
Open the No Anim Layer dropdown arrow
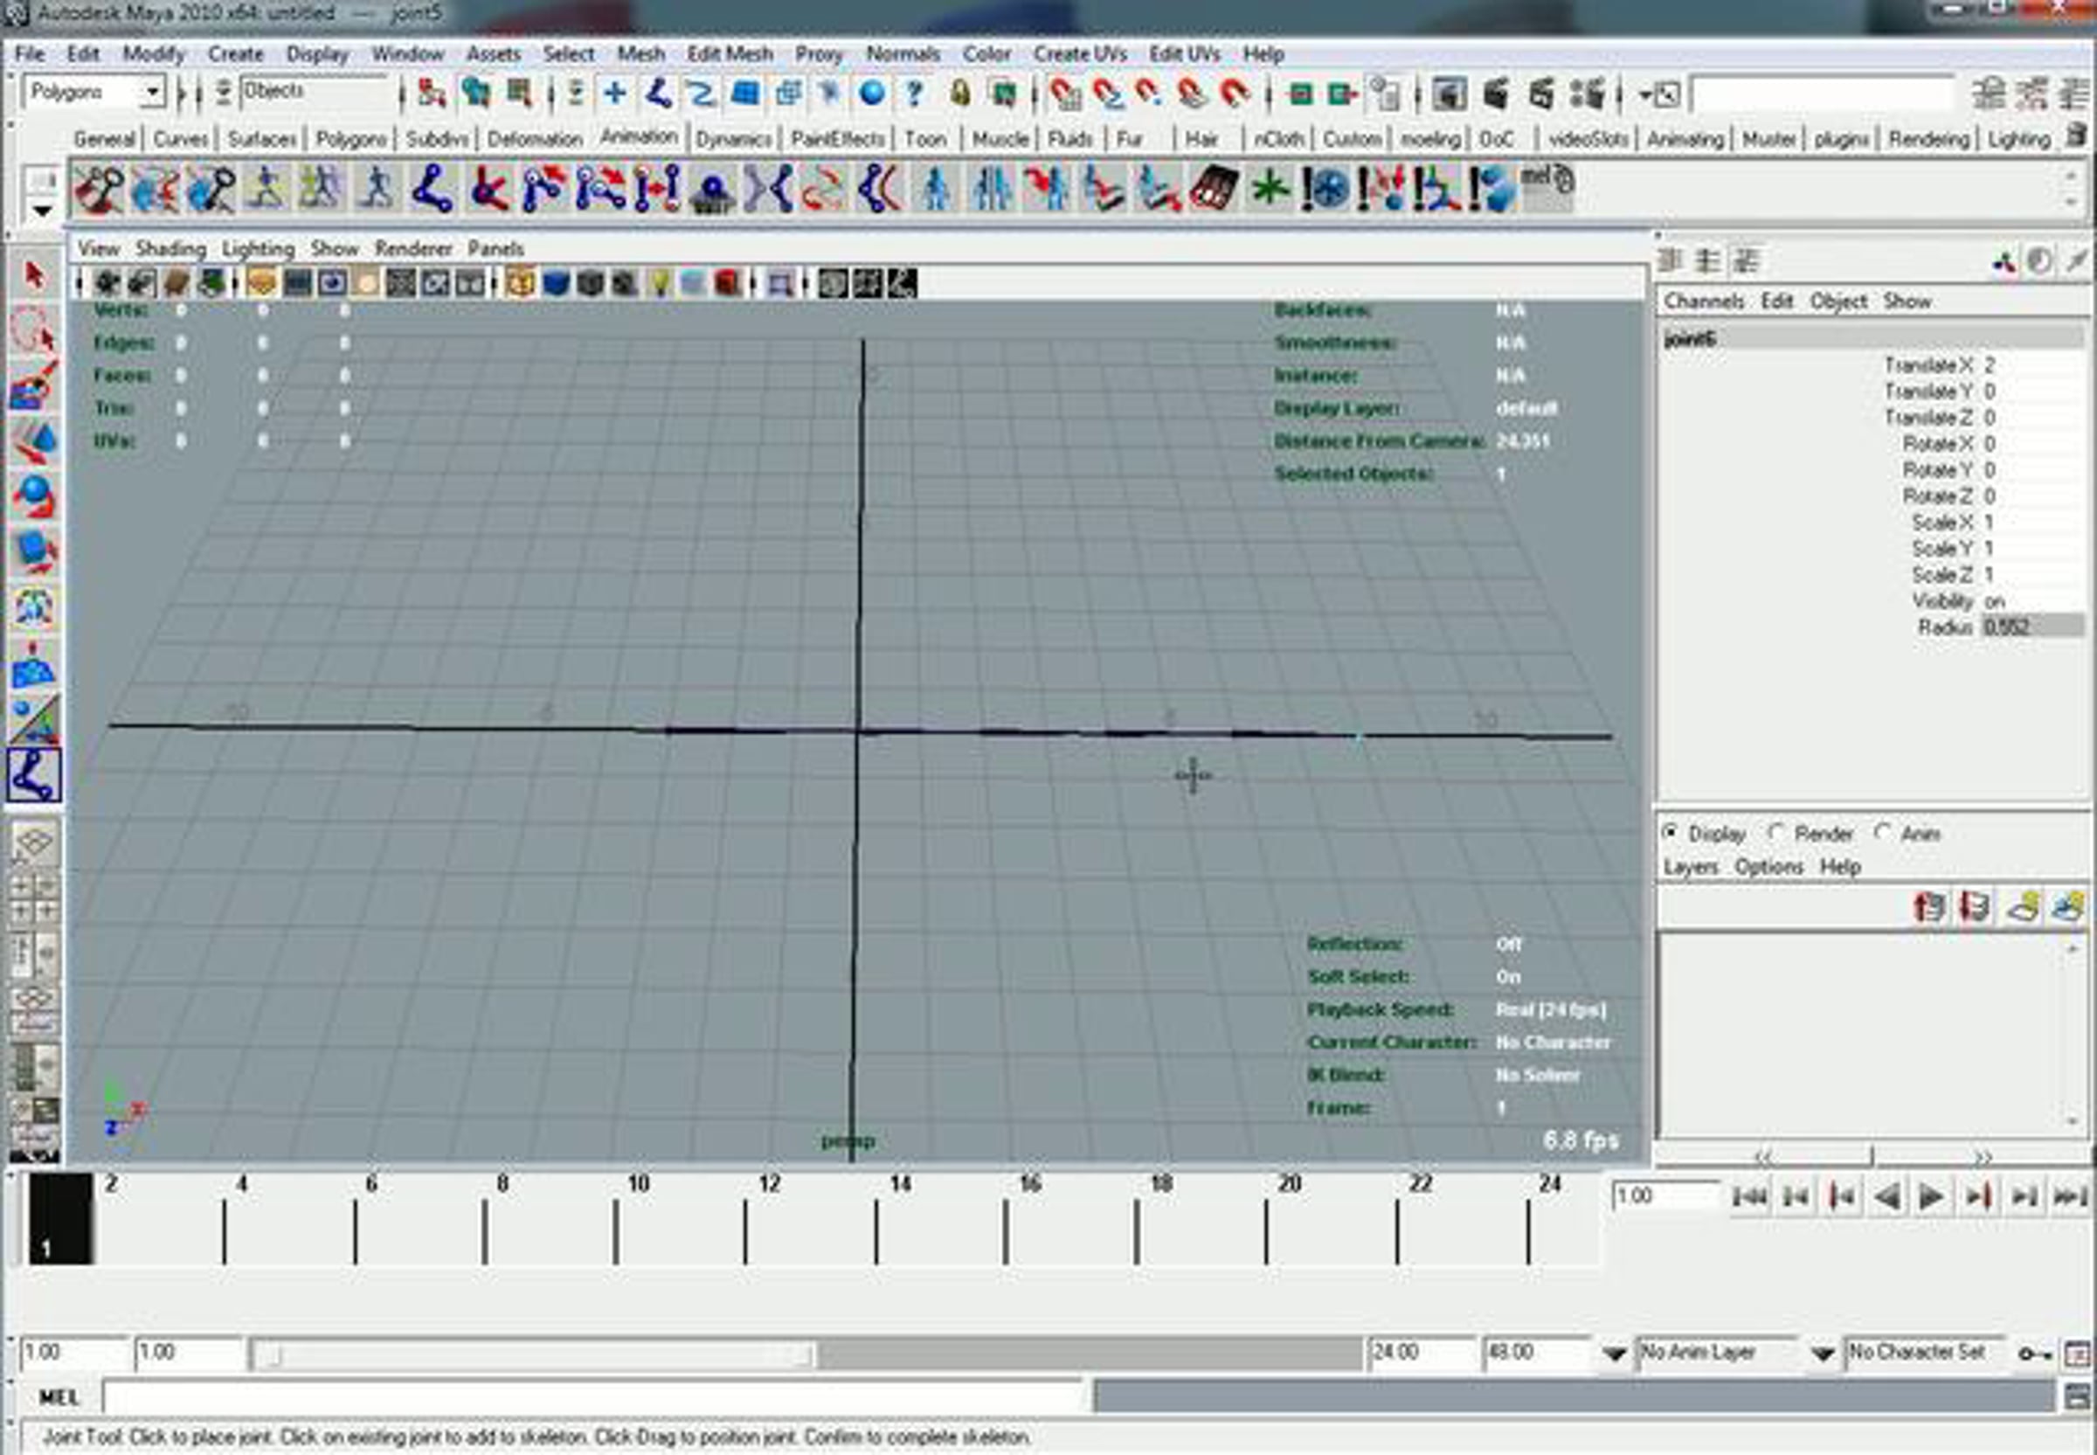click(x=1614, y=1354)
